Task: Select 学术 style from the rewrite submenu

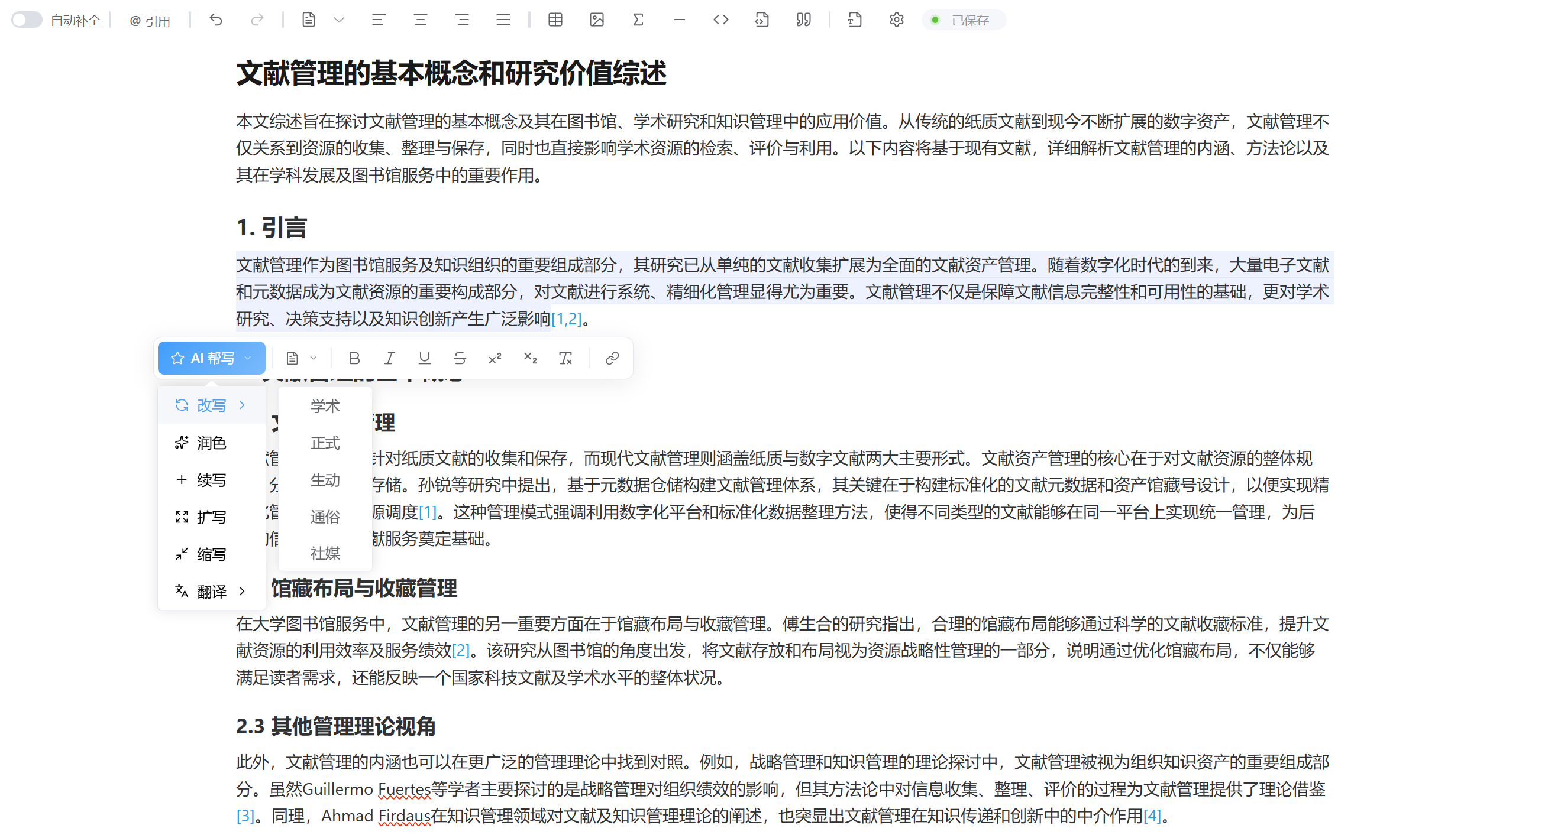Action: (x=325, y=406)
